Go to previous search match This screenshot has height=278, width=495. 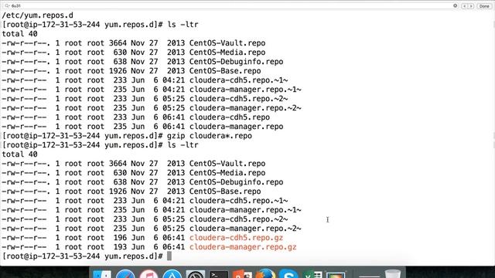tap(464, 6)
